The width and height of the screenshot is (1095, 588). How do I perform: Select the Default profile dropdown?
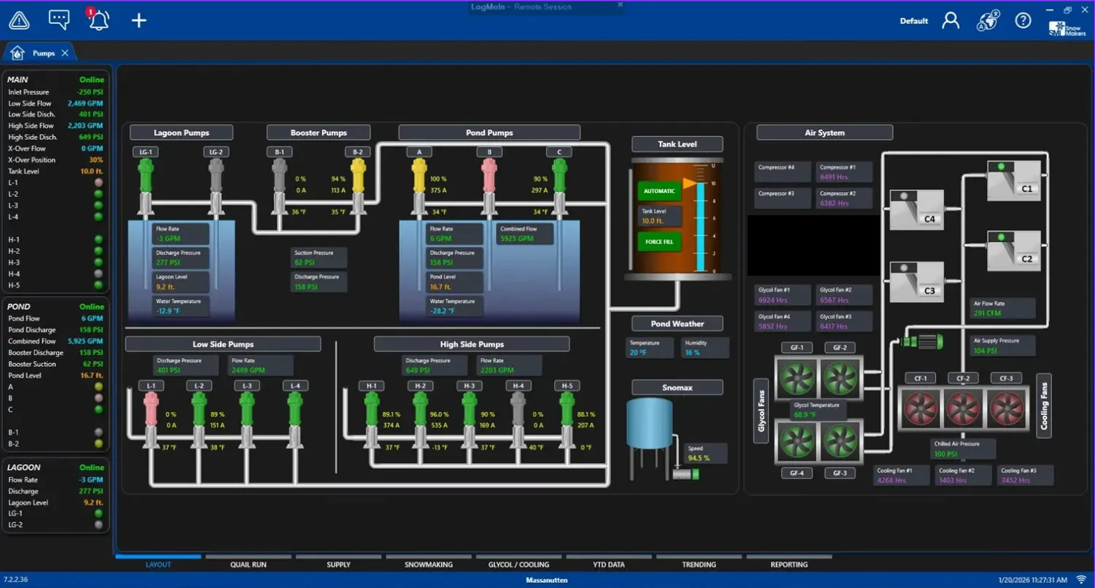913,20
